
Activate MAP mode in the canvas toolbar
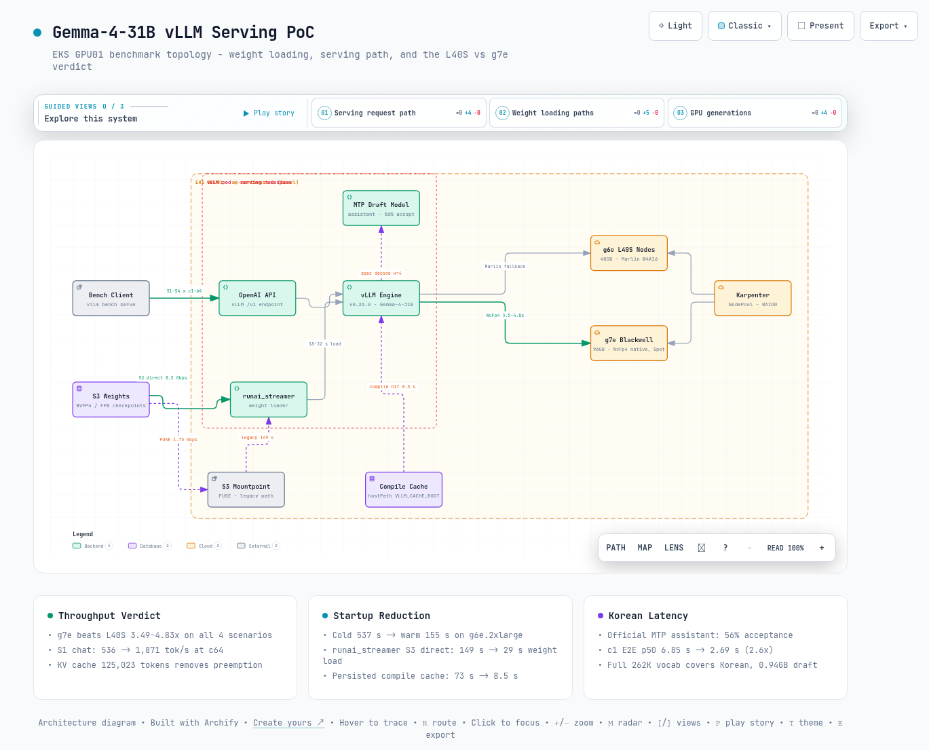click(x=645, y=548)
